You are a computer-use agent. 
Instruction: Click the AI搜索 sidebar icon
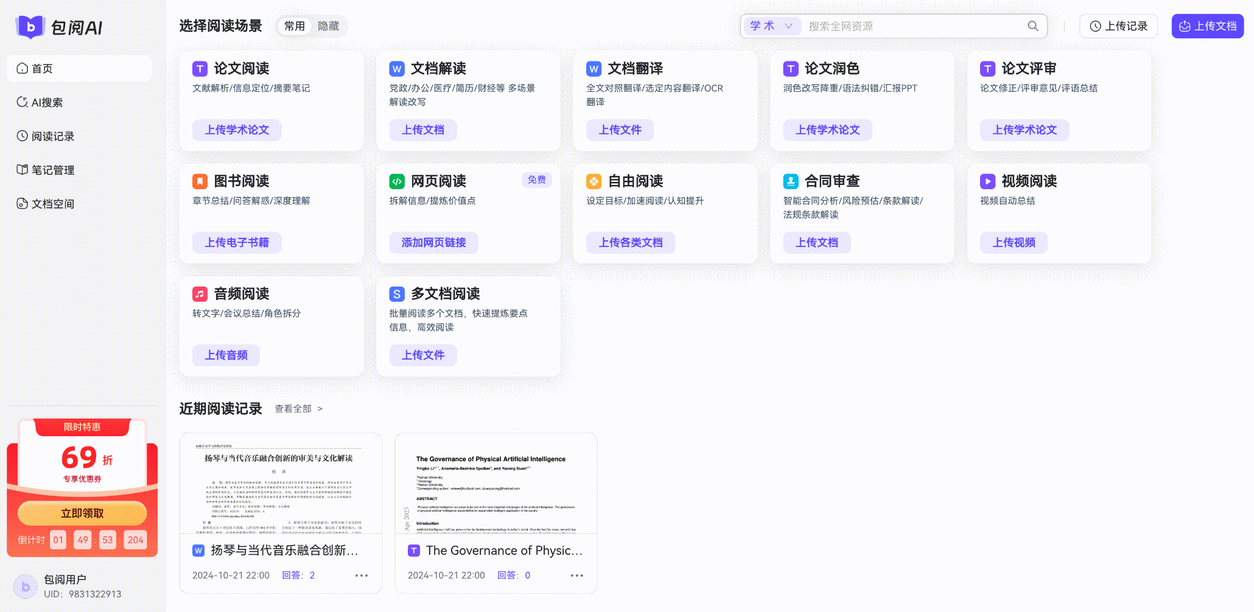click(x=21, y=102)
